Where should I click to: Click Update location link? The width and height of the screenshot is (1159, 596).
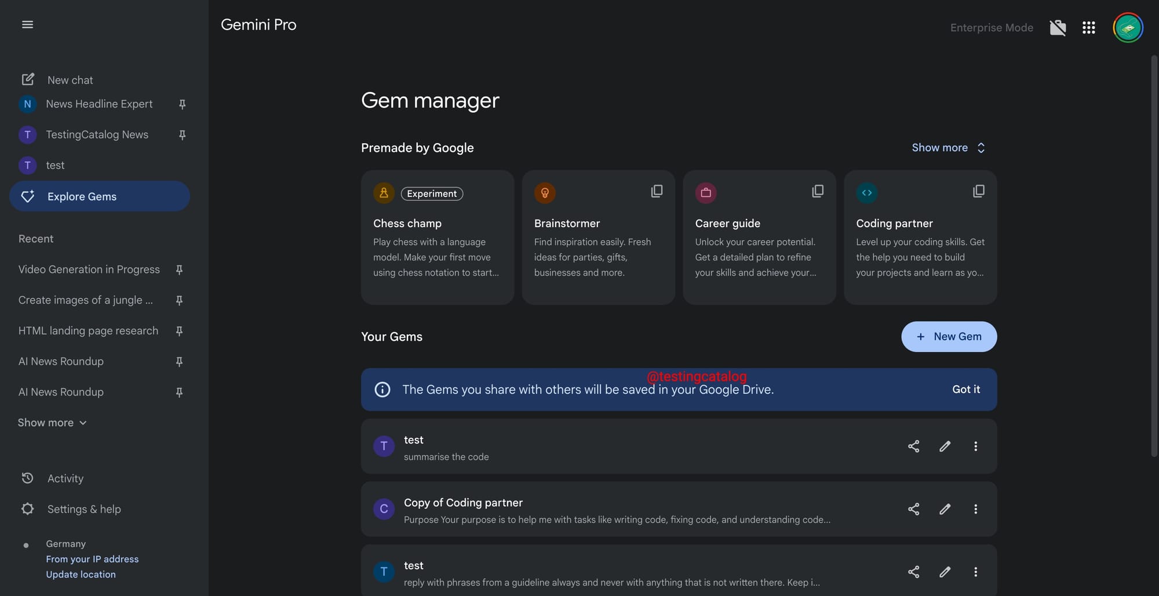click(x=81, y=575)
